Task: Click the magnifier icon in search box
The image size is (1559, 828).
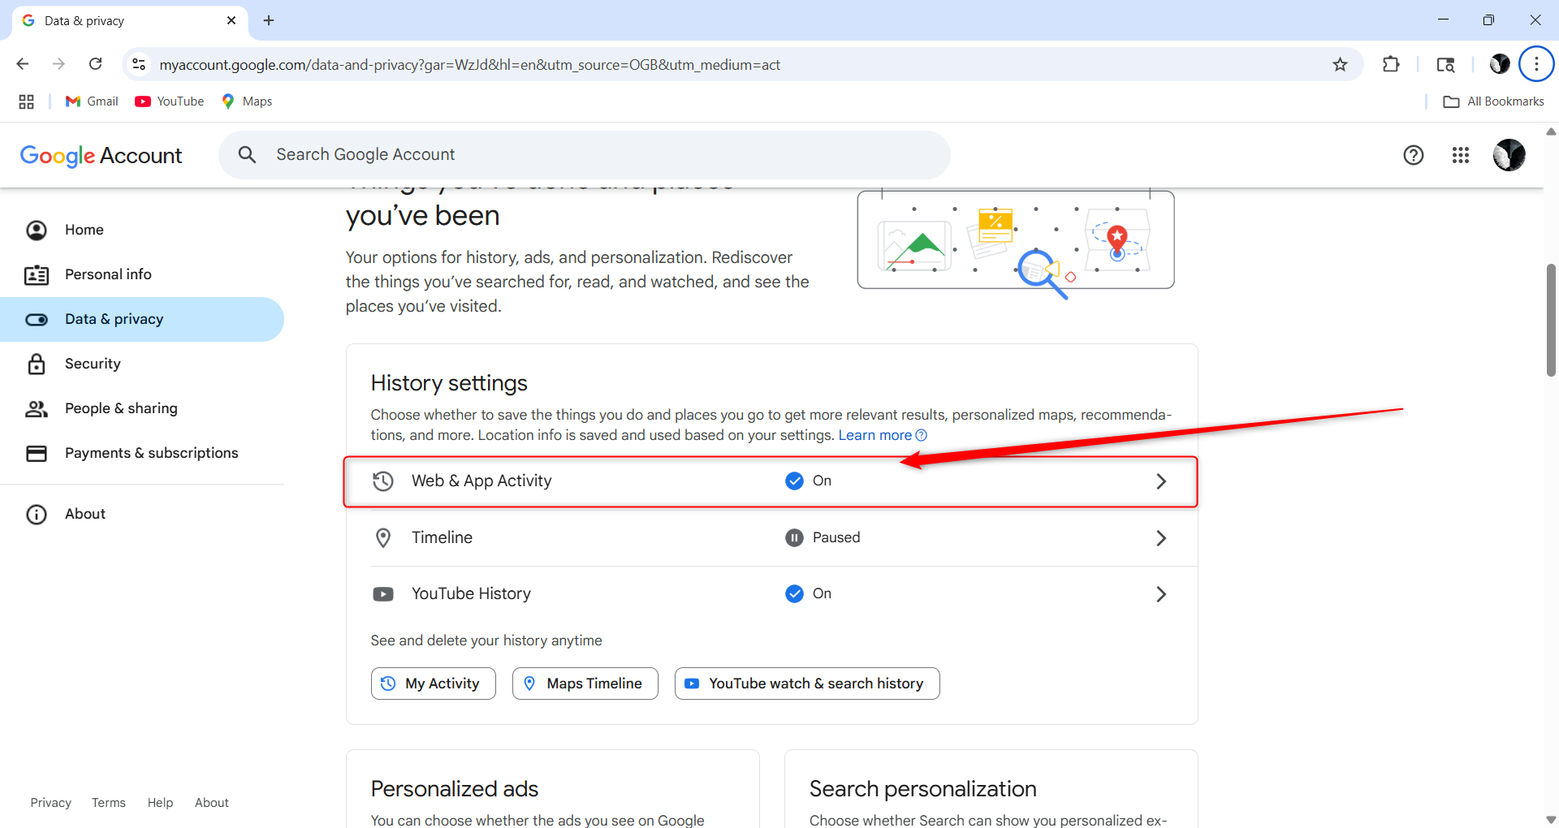Action: point(247,155)
